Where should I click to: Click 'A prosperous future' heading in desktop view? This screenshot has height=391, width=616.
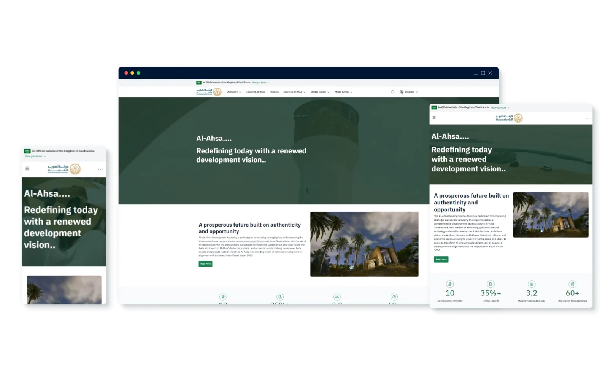tap(249, 228)
